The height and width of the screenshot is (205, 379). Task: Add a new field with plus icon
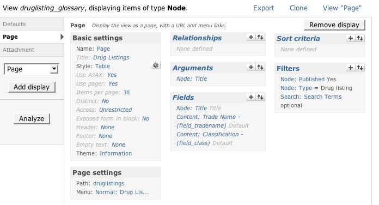click(251, 97)
